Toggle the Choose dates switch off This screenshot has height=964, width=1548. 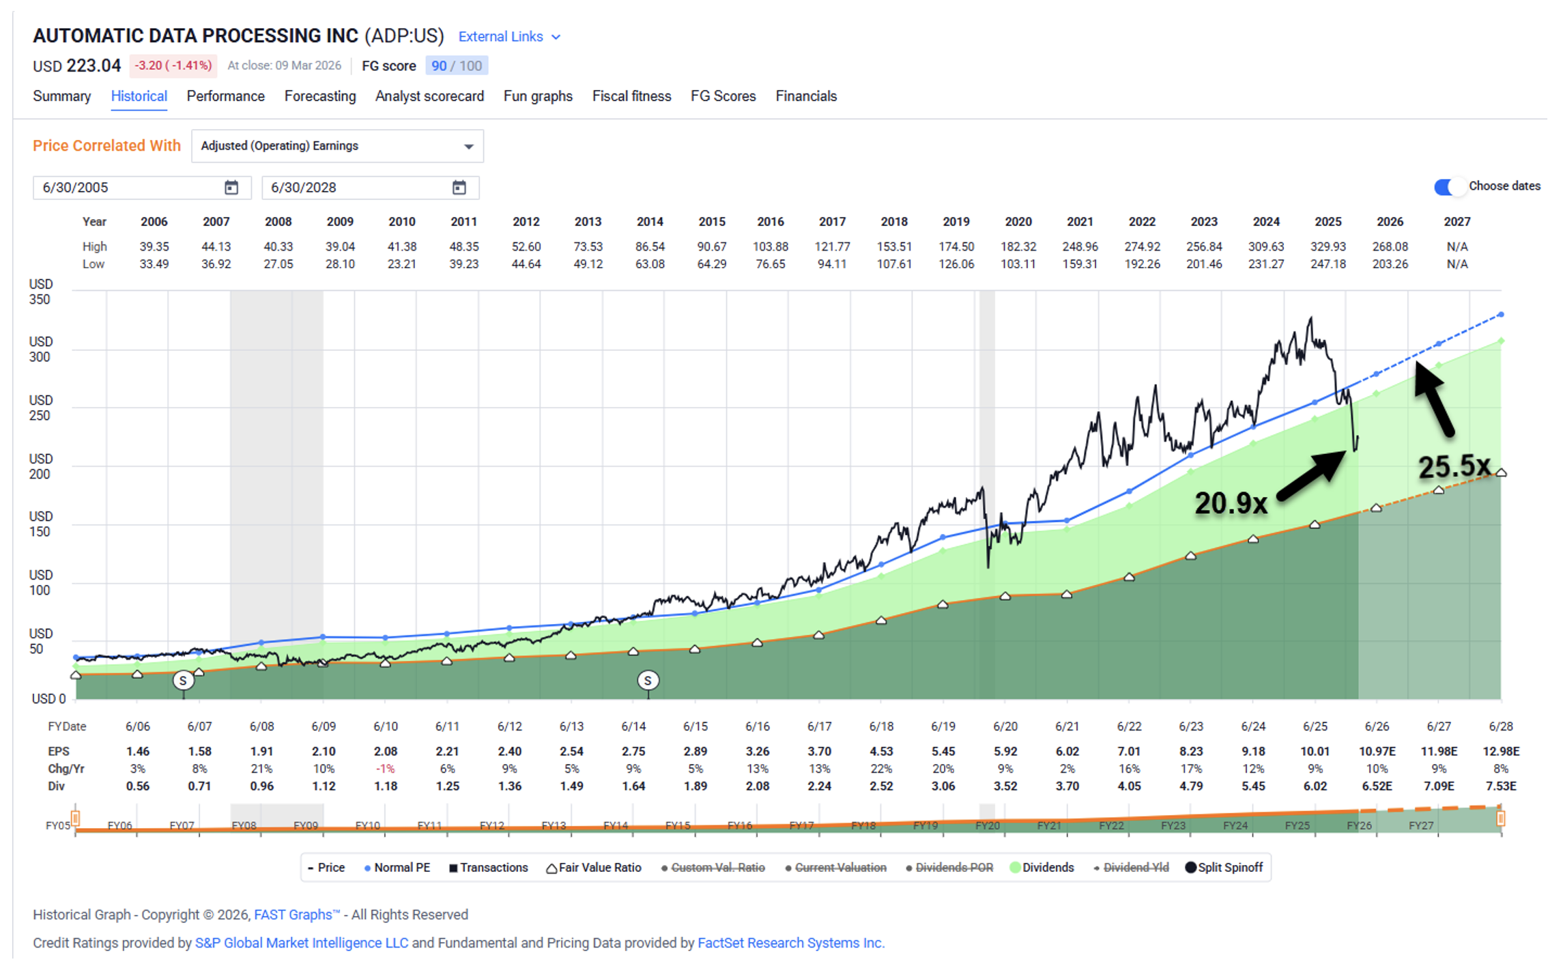pos(1448,186)
